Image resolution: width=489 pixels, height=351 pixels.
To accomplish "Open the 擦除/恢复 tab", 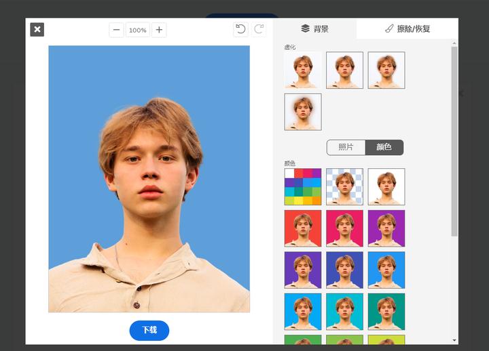I will (x=407, y=28).
